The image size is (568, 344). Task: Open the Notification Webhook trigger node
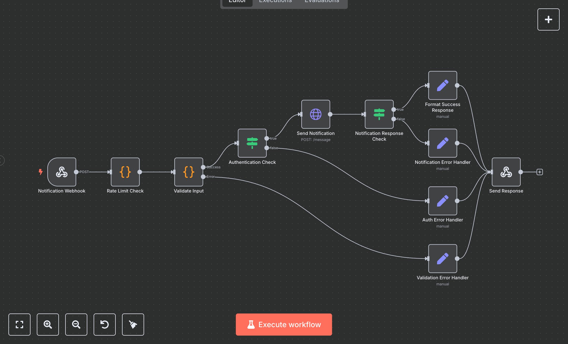(61, 172)
